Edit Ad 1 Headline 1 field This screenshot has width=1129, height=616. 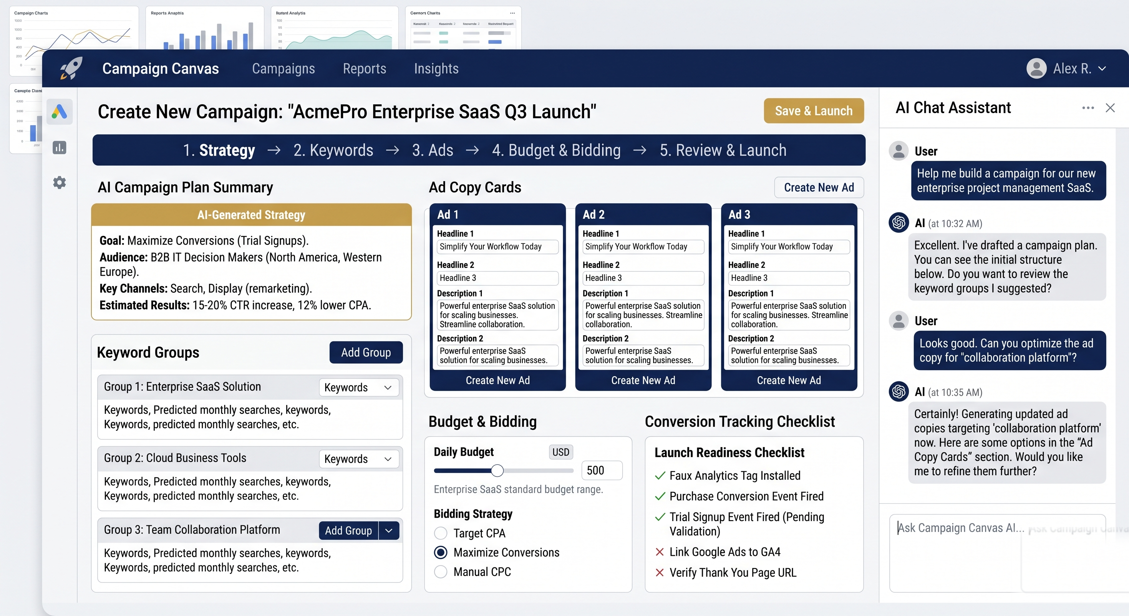[x=498, y=246]
